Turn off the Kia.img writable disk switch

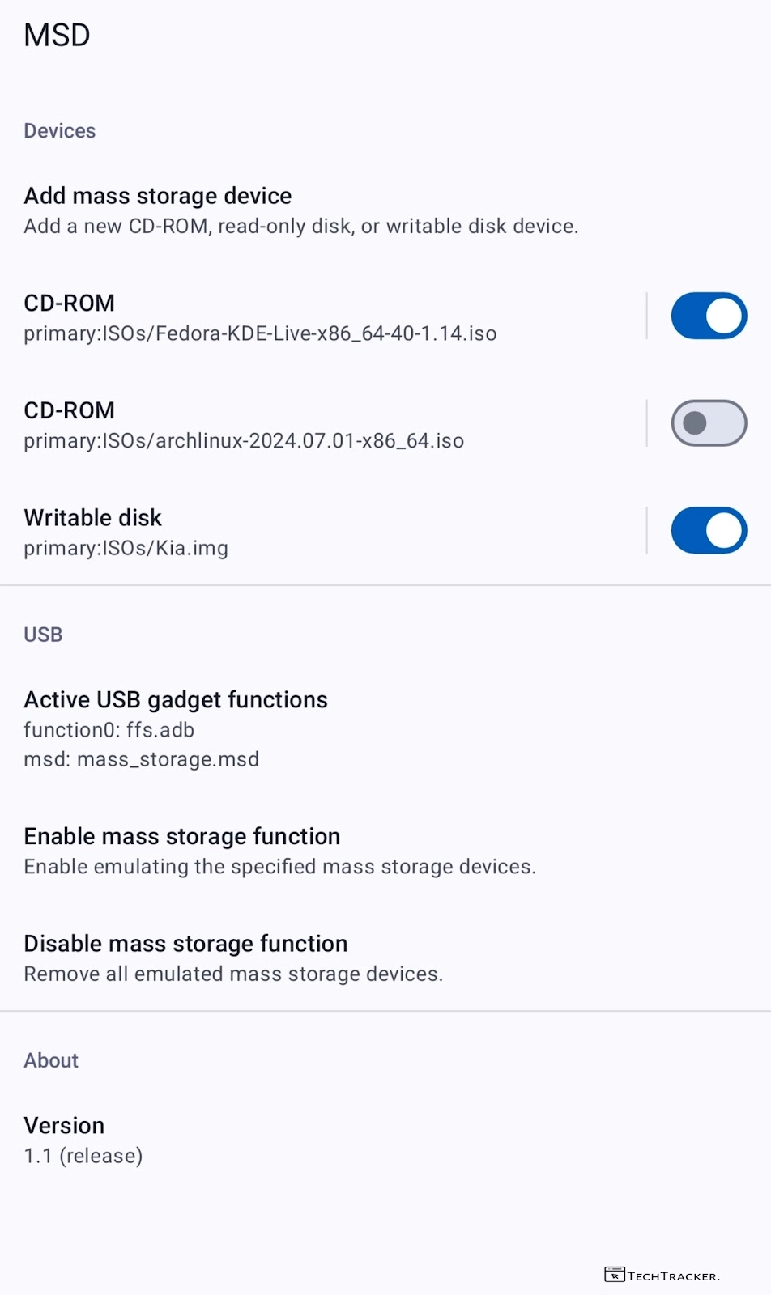click(708, 531)
